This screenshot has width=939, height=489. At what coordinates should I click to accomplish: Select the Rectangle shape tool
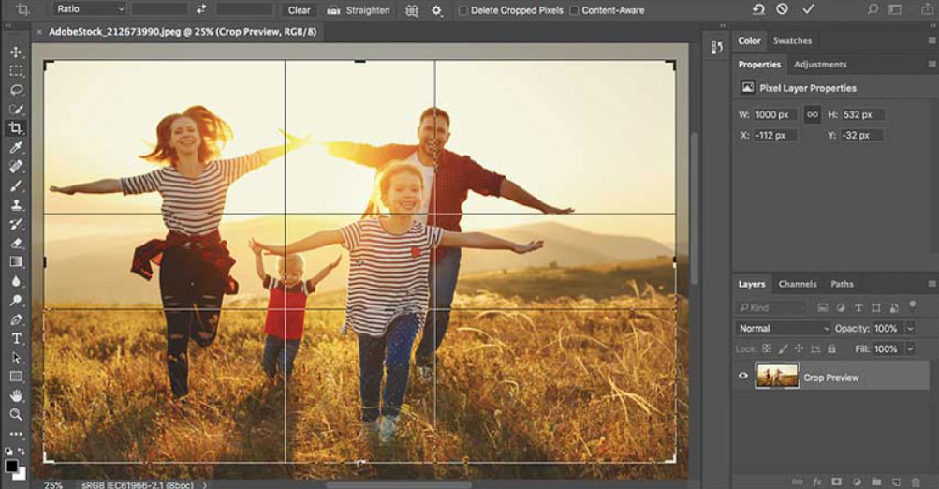coord(16,377)
